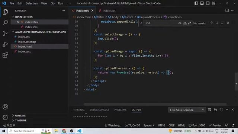Open the Run menu
This screenshot has width=238, height=134.
60,3
